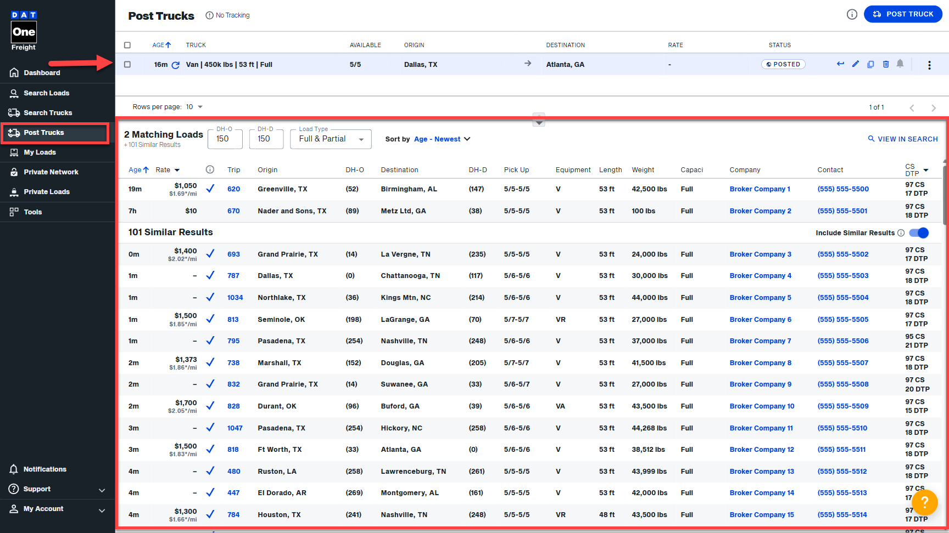The width and height of the screenshot is (949, 533).
Task: Click the trash delete icon for the posted truck
Action: click(886, 64)
